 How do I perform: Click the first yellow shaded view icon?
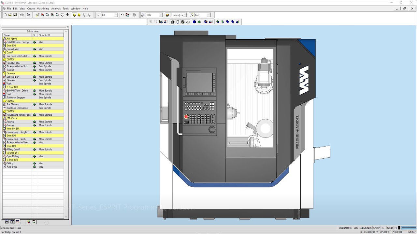tap(74, 15)
